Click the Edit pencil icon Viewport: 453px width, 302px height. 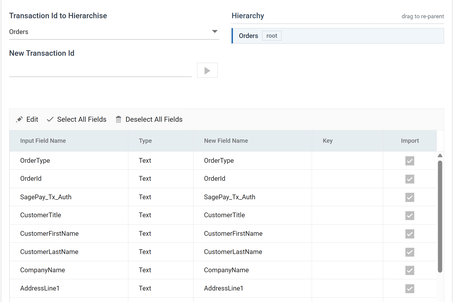pyautogui.click(x=19, y=119)
